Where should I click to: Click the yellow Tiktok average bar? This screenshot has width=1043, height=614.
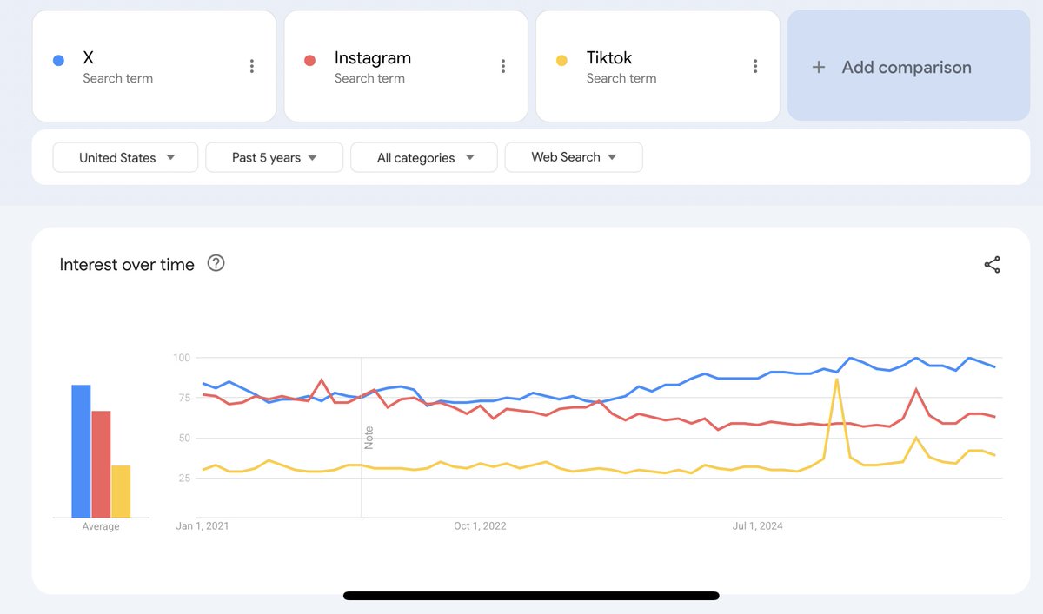[x=121, y=491]
